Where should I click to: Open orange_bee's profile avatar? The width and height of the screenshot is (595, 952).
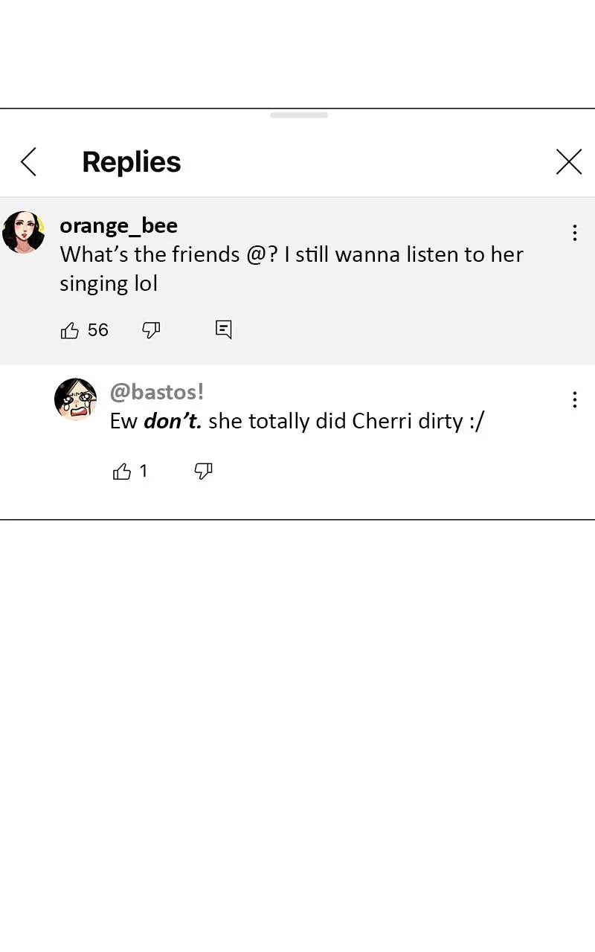point(24,232)
